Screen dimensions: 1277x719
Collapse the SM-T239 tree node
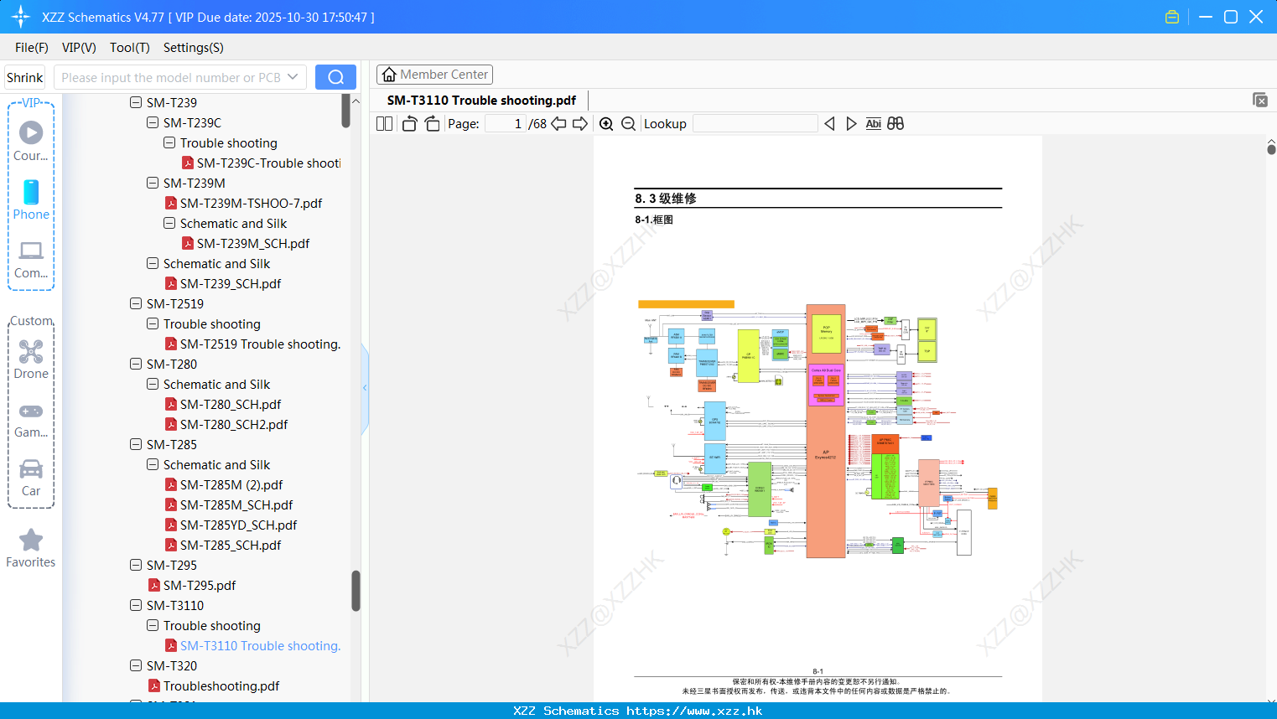[x=136, y=102]
